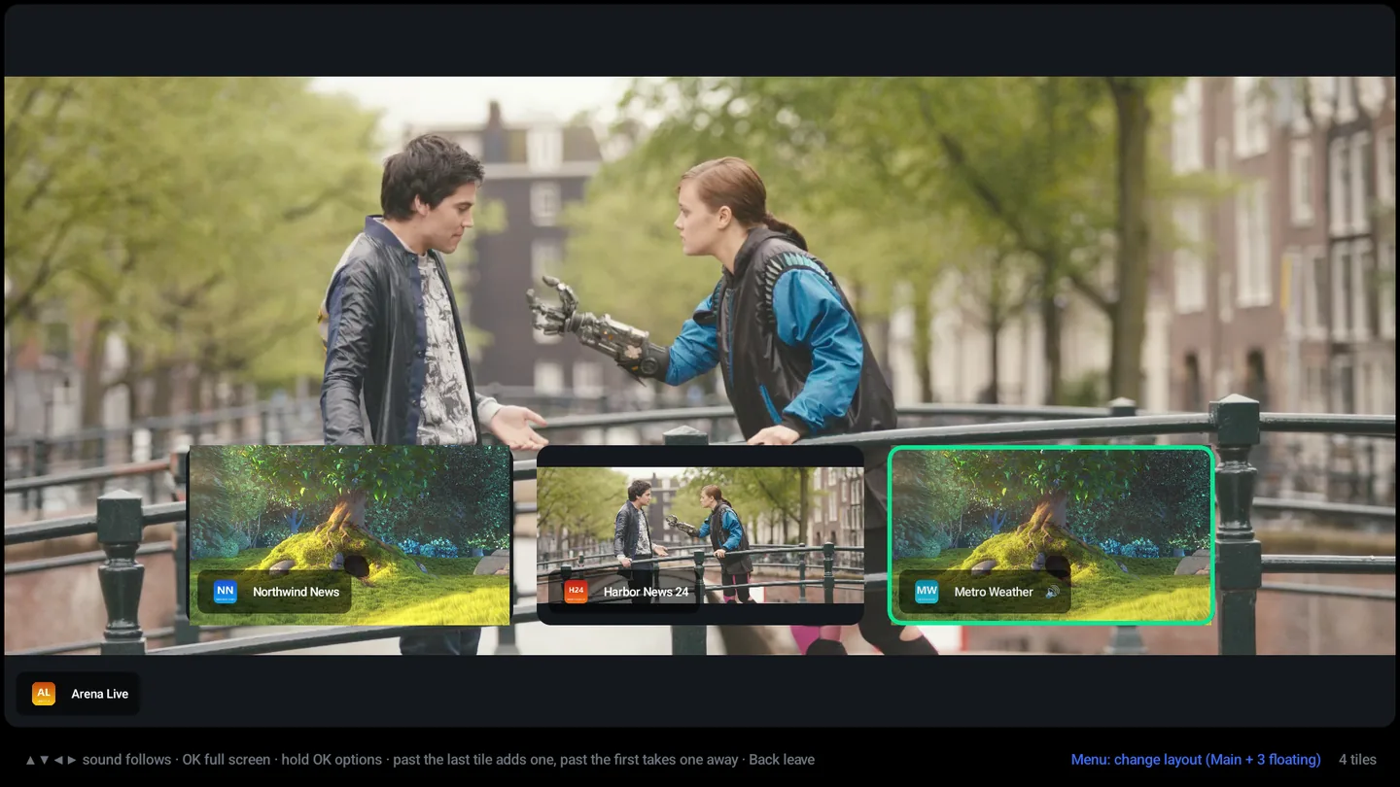
Task: Click the "Northwind News" channel name text
Action: point(296,592)
